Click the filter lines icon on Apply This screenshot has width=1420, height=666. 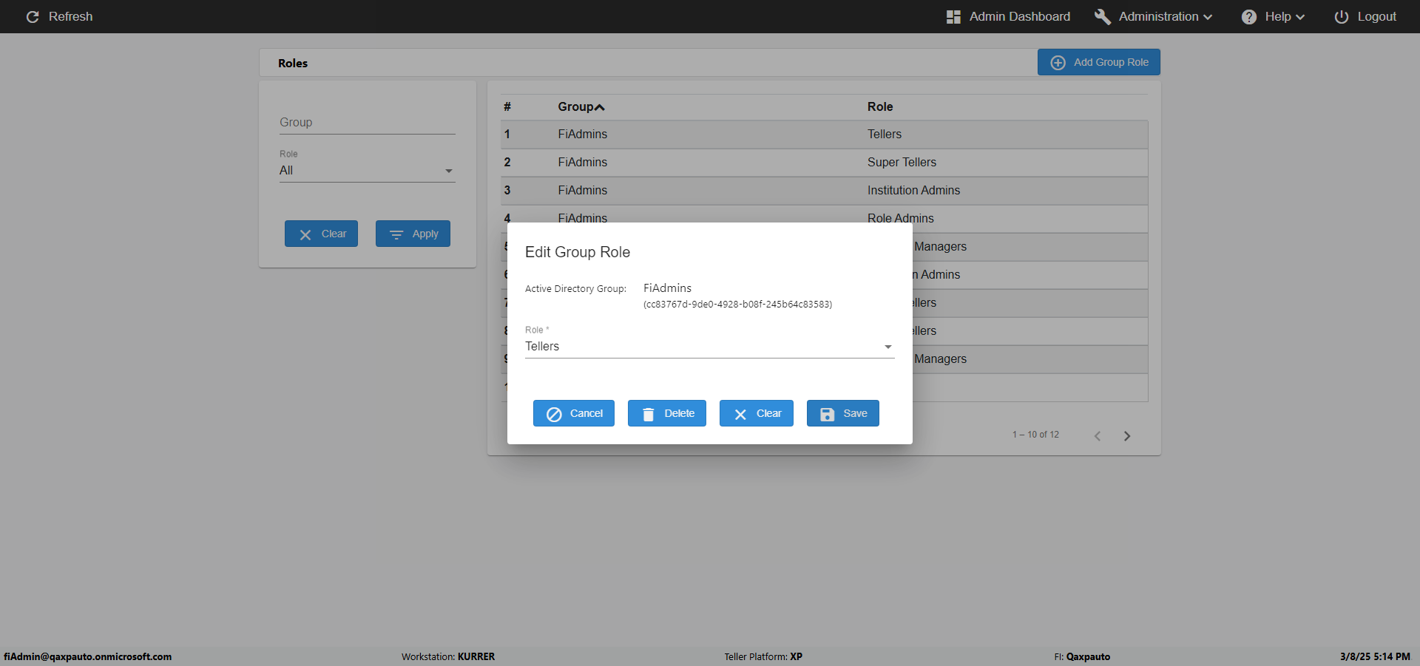pos(396,234)
